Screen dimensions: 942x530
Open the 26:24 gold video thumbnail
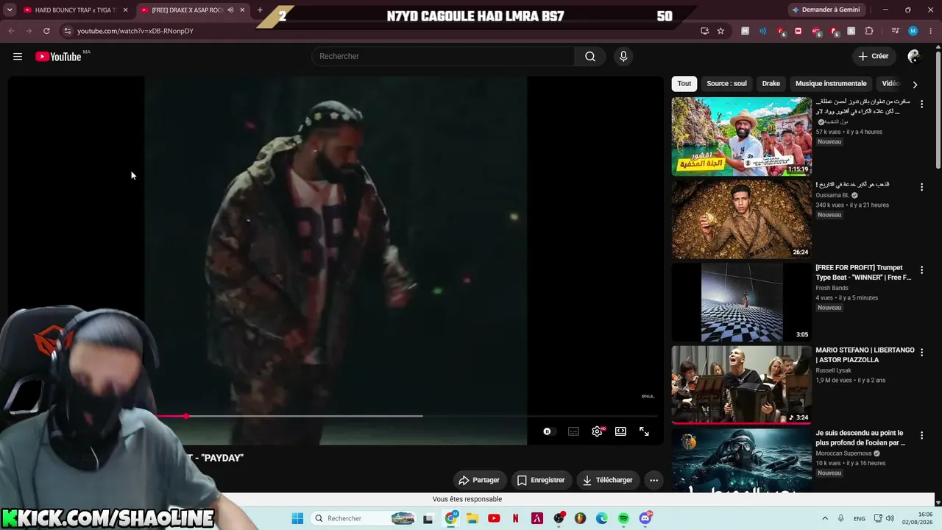pyautogui.click(x=741, y=219)
